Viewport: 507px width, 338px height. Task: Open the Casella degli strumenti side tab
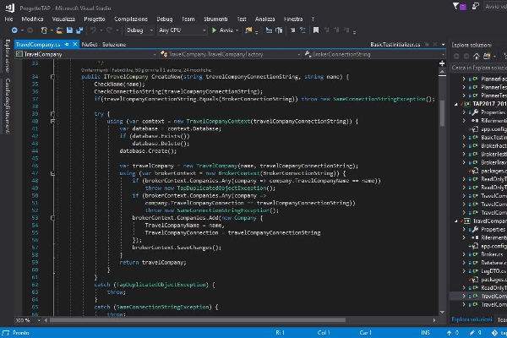[x=7, y=106]
